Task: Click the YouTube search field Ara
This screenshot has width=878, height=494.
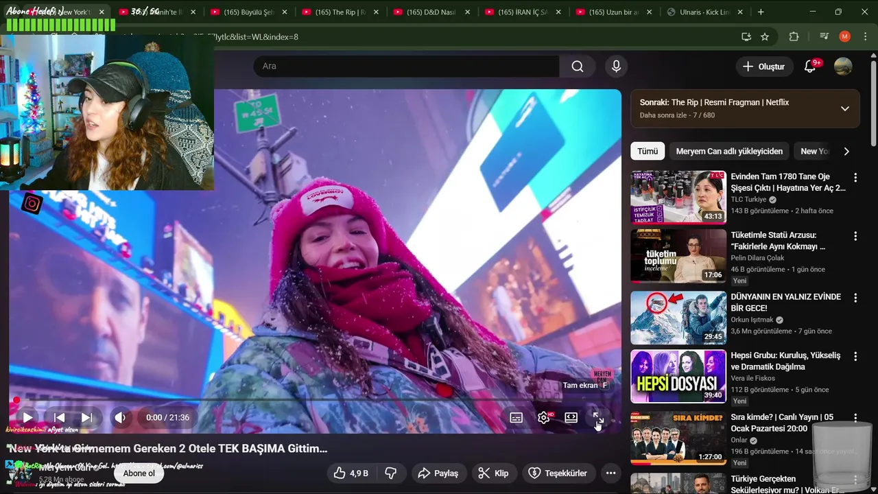Action: tap(406, 66)
